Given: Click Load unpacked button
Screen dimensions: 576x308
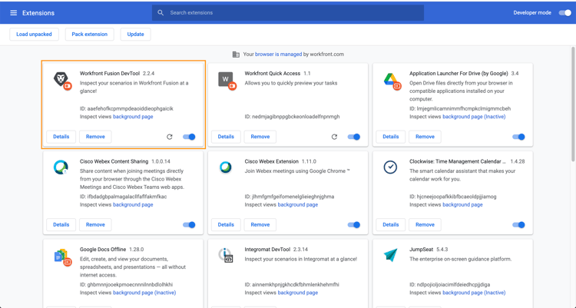Looking at the screenshot, I should pyautogui.click(x=34, y=35).
